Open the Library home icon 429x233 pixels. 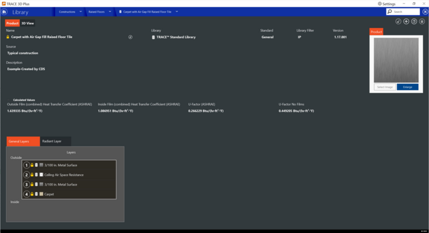4,12
